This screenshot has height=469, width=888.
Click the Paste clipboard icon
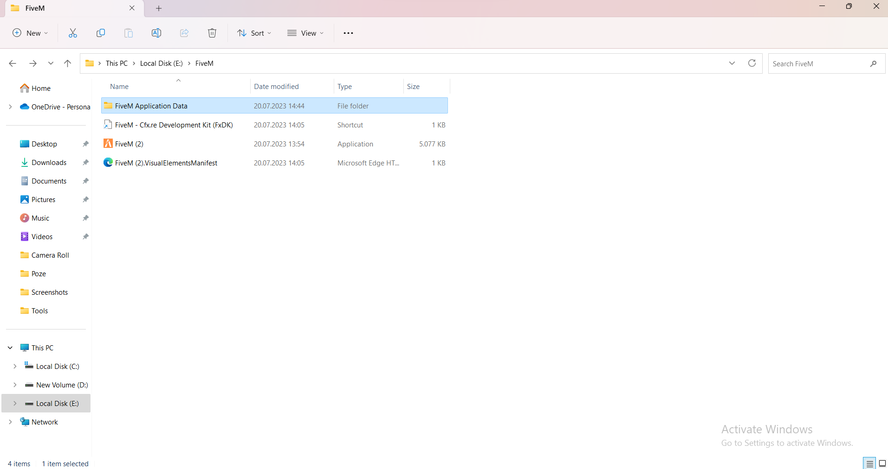coord(129,33)
